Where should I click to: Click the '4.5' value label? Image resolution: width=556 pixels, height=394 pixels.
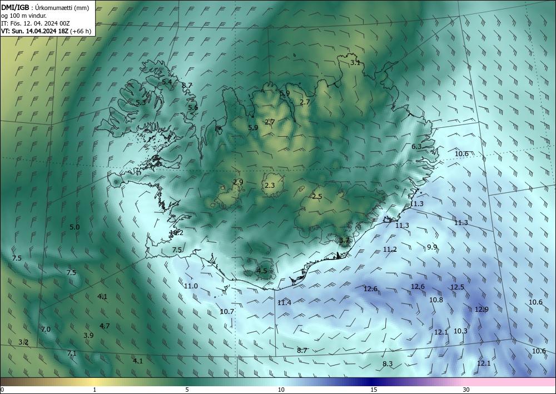262,271
